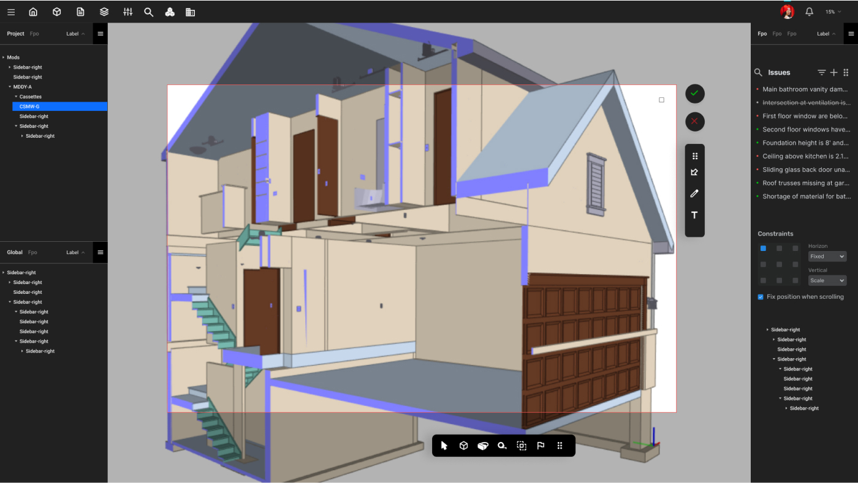
Task: Cancel the selection with red X button
Action: coord(694,122)
